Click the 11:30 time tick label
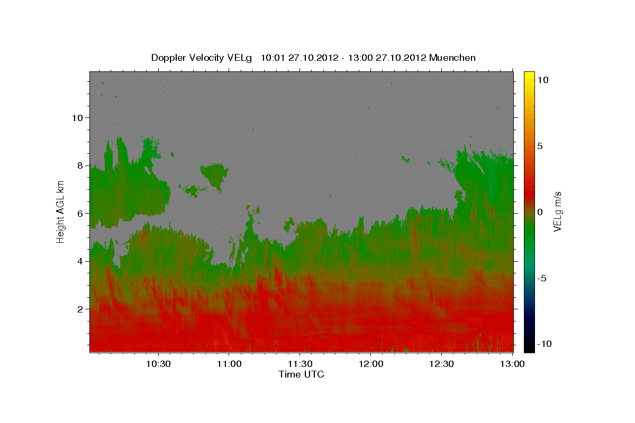The image size is (635, 423). (300, 364)
